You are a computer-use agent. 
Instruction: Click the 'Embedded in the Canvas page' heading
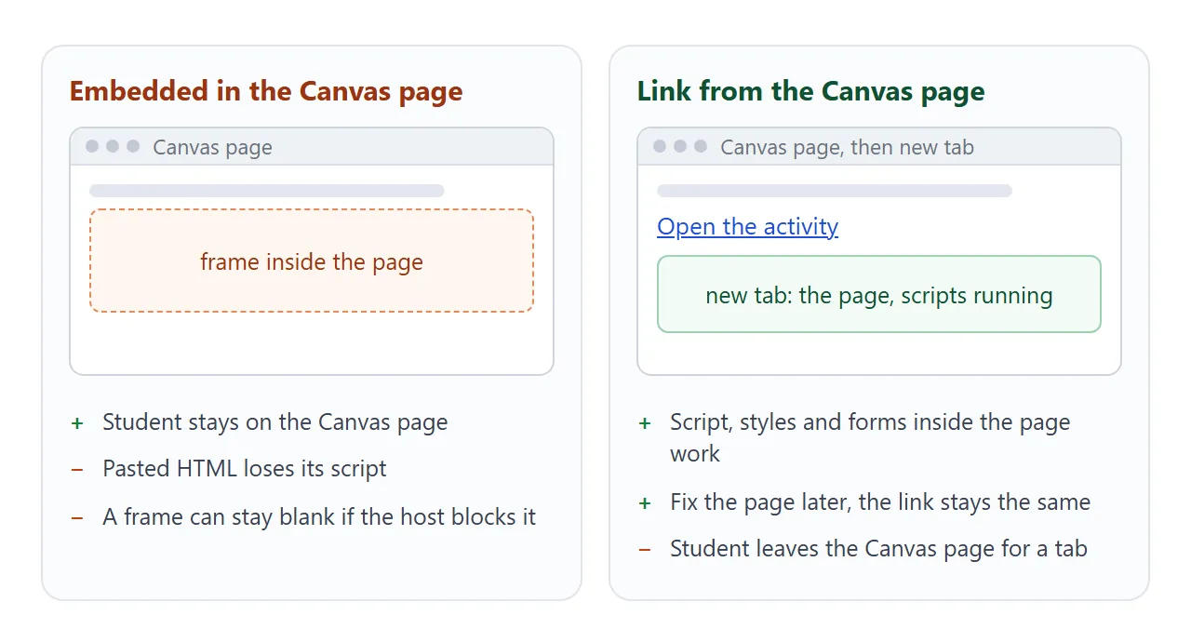(x=266, y=91)
